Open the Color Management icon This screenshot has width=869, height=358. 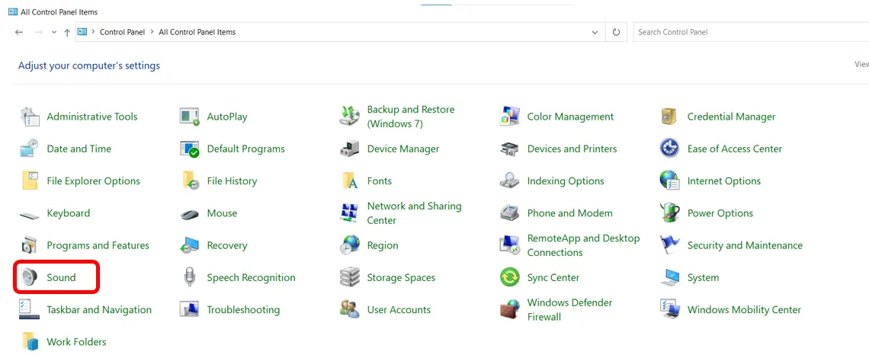pos(510,117)
